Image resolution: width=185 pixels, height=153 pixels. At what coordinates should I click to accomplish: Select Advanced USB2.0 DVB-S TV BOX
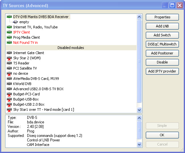[x=38, y=89]
